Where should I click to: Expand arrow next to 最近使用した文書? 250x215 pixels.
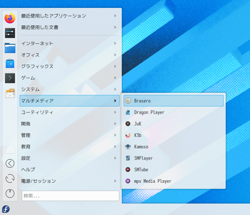coord(115,27)
